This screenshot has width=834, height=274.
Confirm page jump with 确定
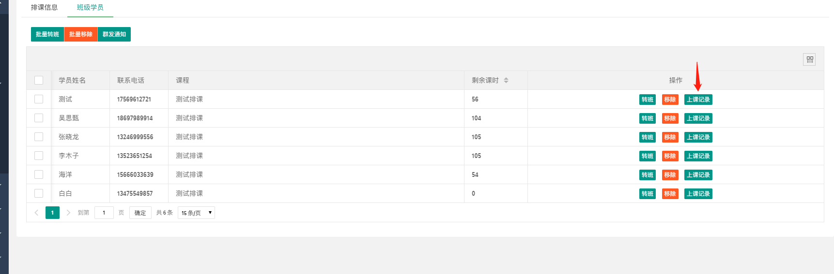(140, 213)
